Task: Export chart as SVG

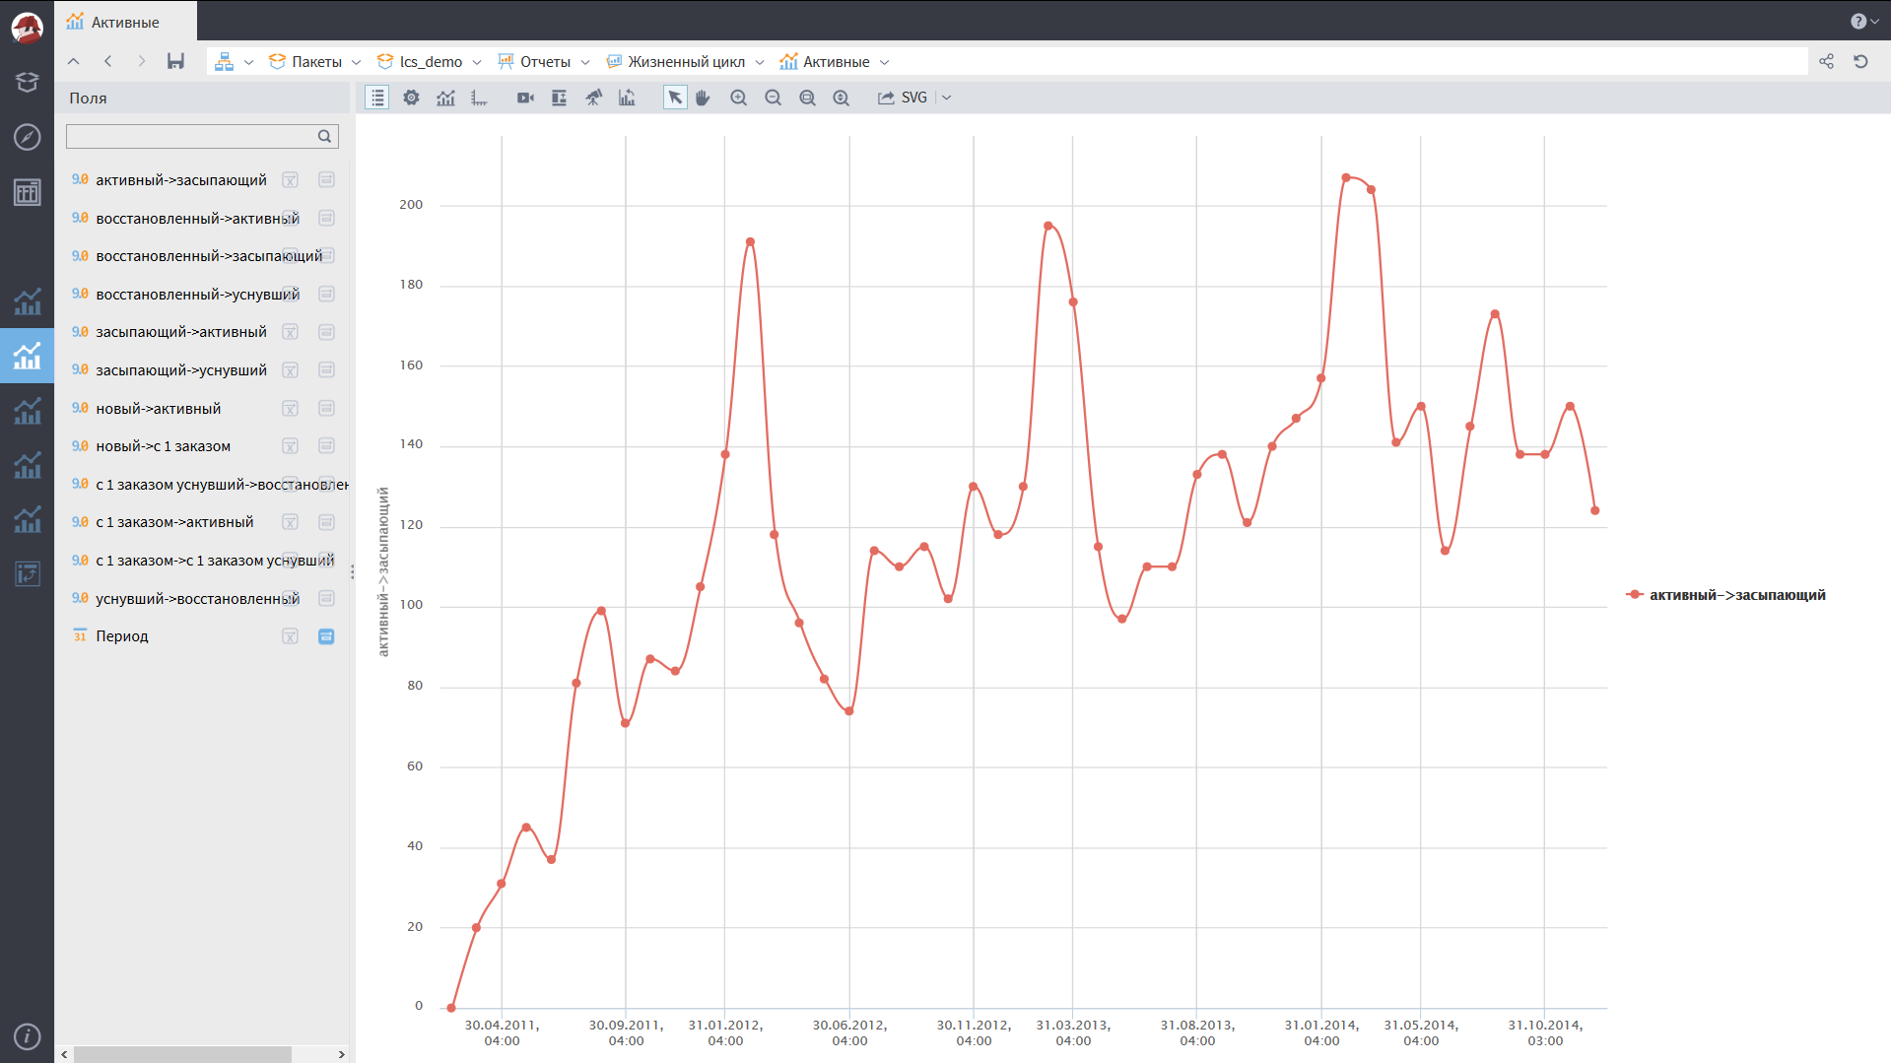Action: [x=903, y=98]
